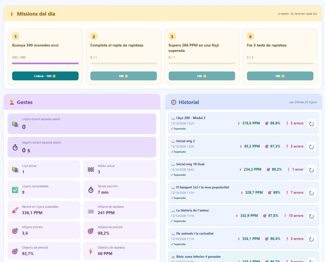The width and height of the screenshot is (325, 262).
Task: Open the Inicial mig 2 history entry
Action: tap(243, 146)
